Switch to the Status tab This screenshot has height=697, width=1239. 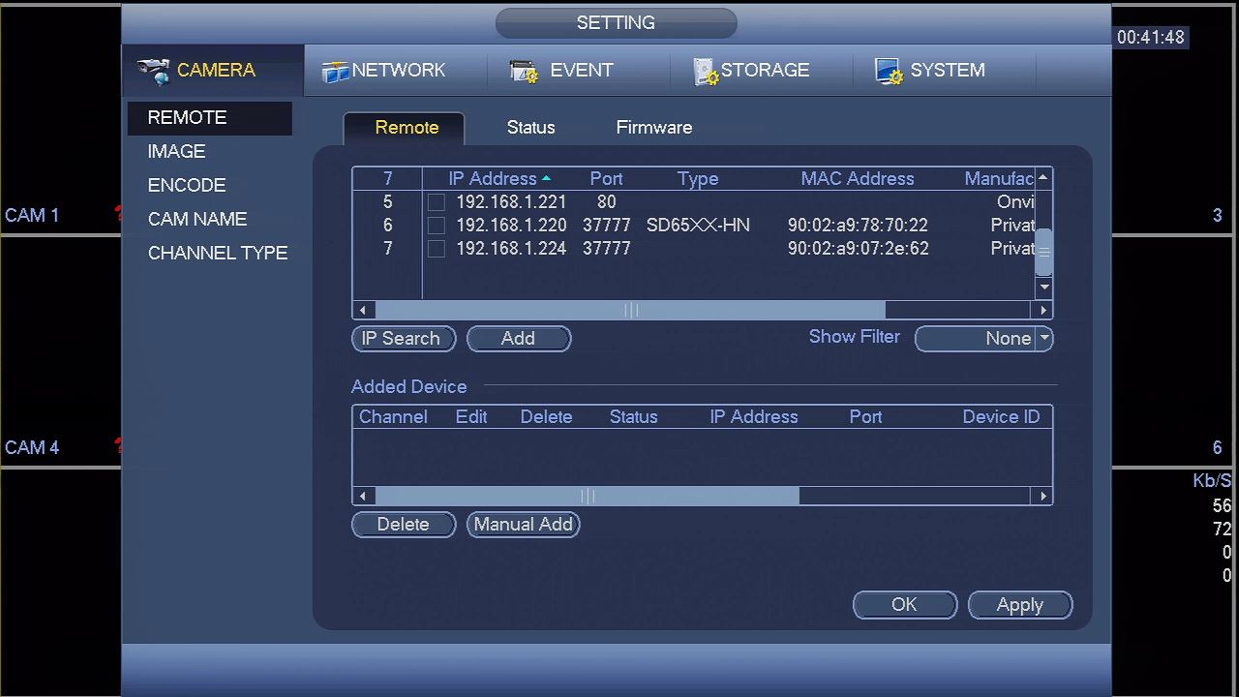point(530,128)
